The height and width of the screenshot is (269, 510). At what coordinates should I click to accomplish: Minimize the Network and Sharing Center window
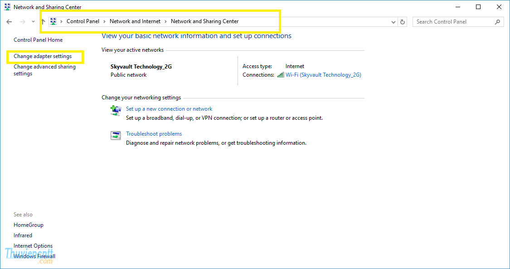click(458, 7)
